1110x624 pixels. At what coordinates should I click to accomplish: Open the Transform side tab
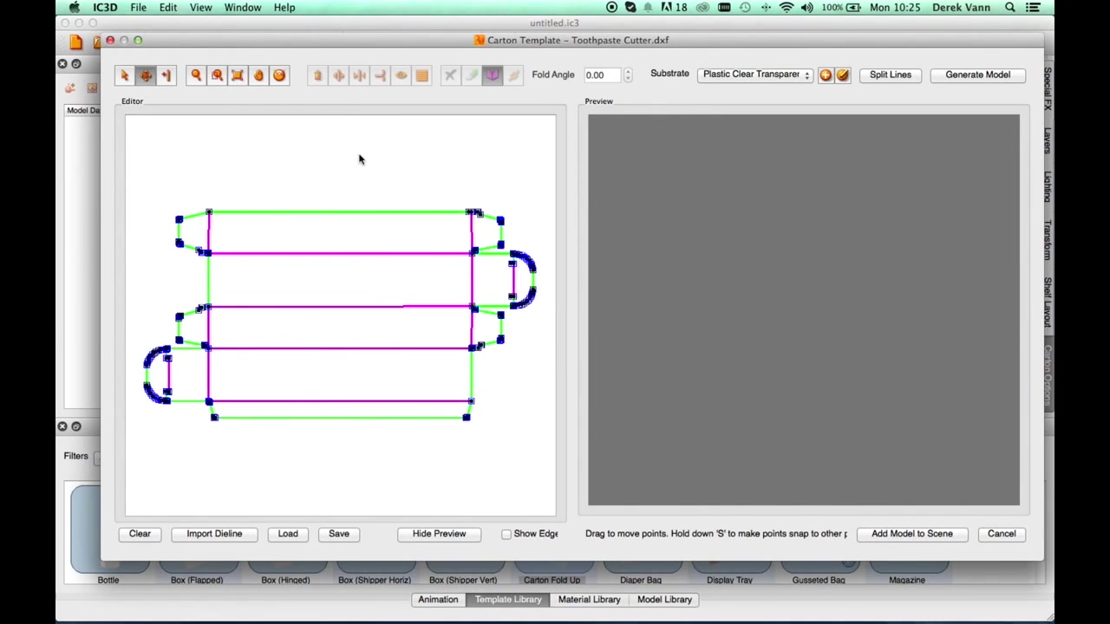[x=1048, y=239]
